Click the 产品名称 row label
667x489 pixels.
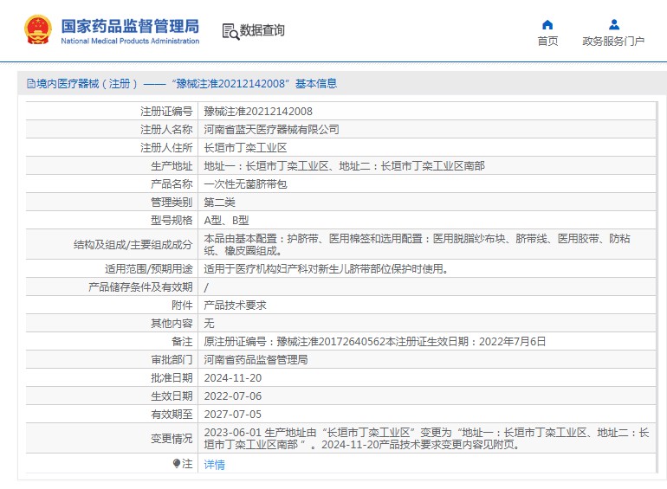point(172,184)
